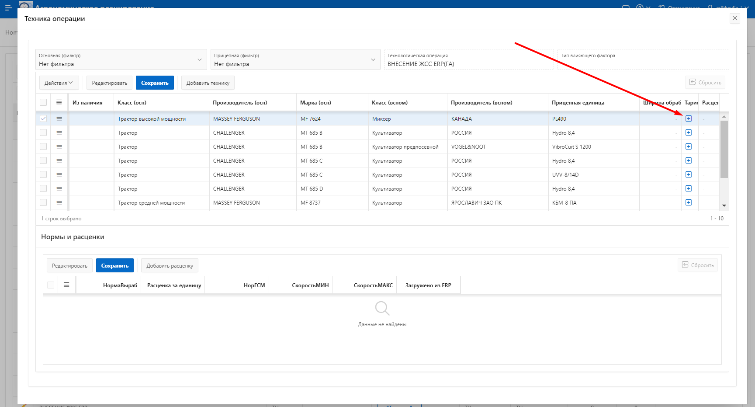Click the row-actions icon in Нормы и расценки header

coord(66,285)
